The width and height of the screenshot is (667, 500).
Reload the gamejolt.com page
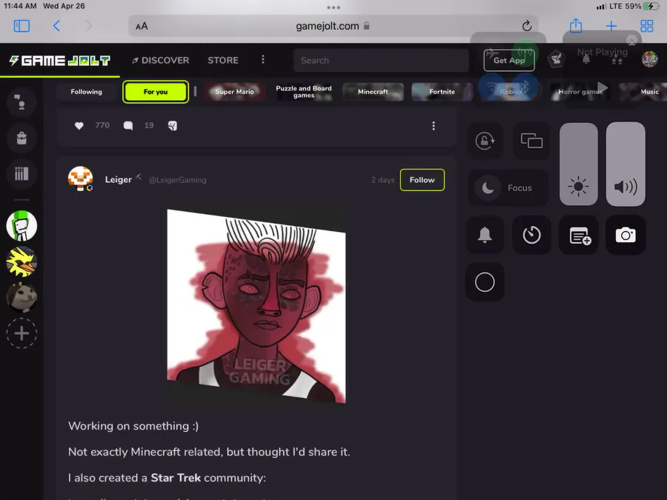(527, 26)
